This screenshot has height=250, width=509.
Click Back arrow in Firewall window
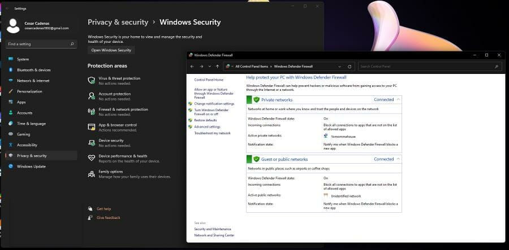192,67
